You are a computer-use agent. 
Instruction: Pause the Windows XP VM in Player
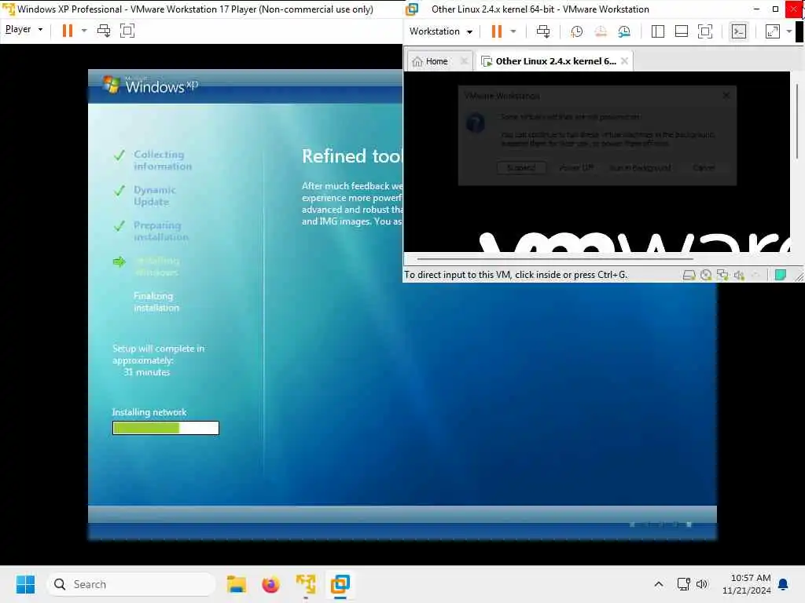[x=68, y=31]
